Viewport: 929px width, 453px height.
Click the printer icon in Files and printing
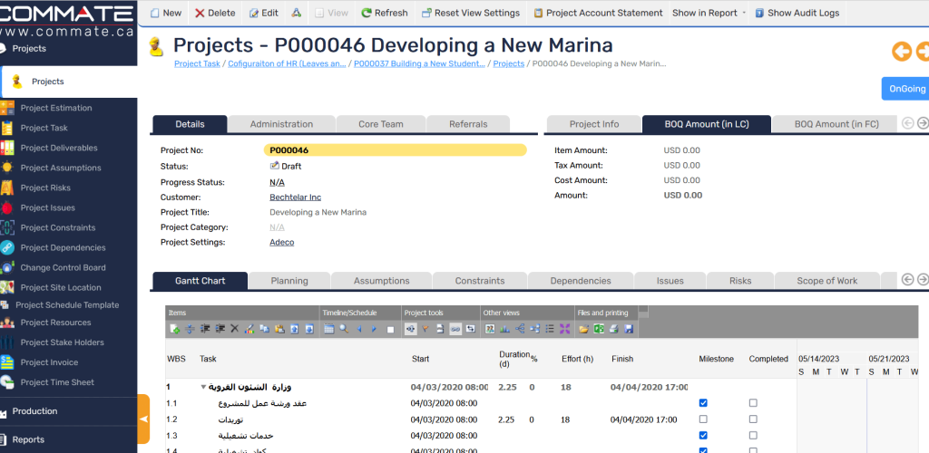(x=614, y=329)
